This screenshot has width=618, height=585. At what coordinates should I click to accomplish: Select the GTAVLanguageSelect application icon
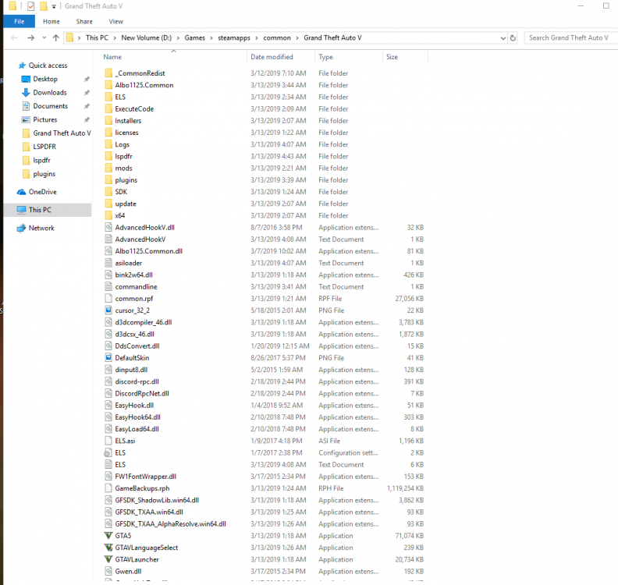108,548
